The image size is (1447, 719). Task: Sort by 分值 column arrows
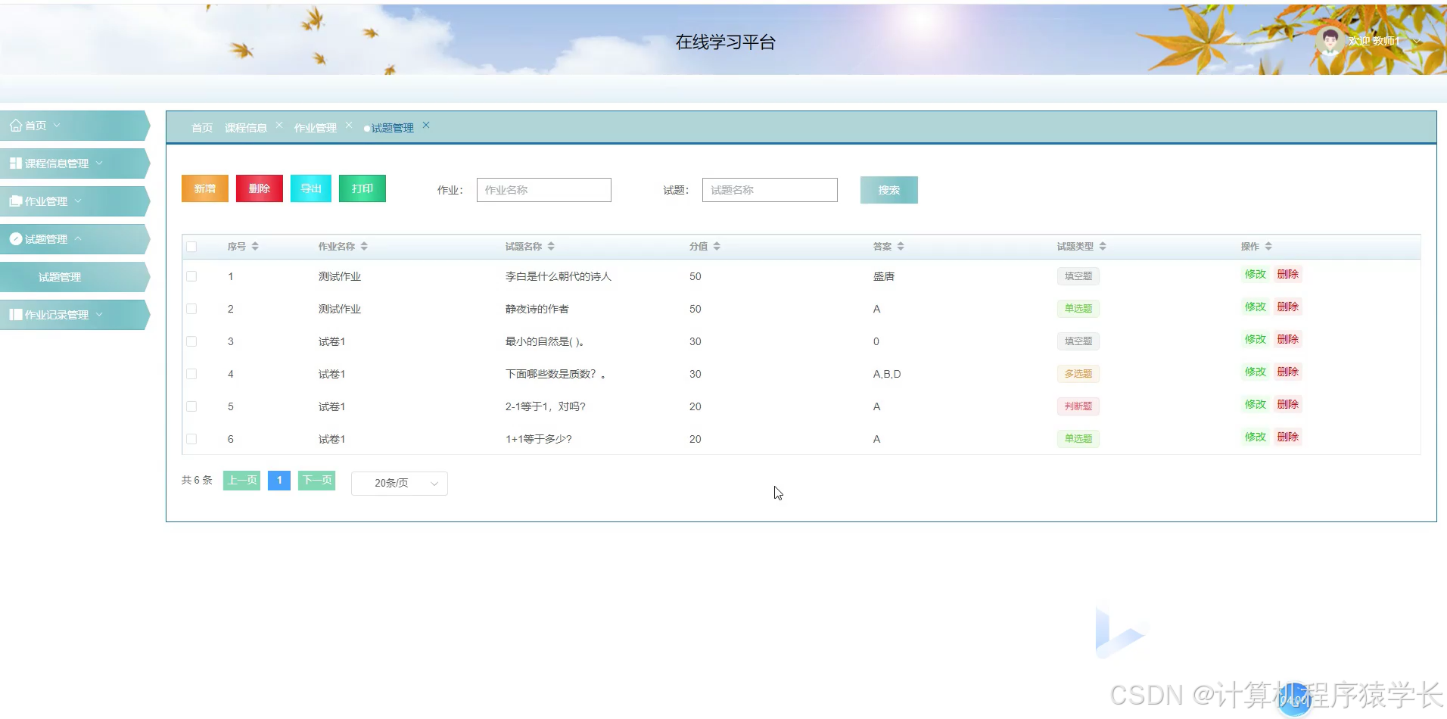pyautogui.click(x=717, y=247)
